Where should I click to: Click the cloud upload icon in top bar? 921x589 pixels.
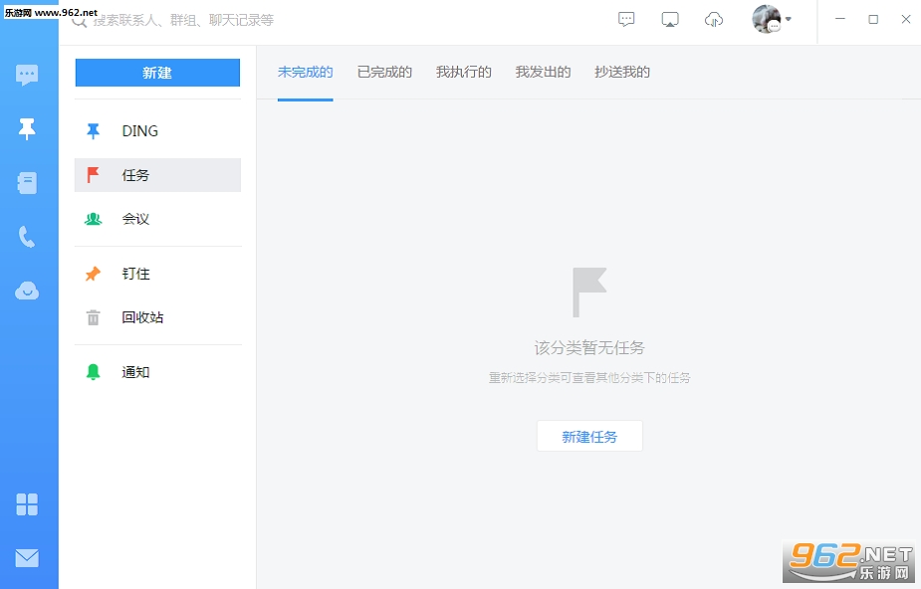click(x=714, y=20)
